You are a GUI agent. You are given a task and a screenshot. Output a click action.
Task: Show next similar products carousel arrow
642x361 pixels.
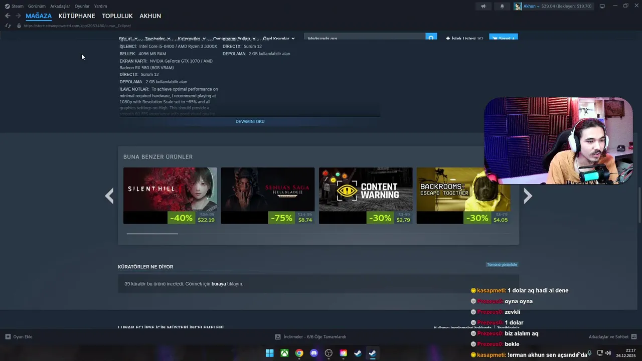[528, 196]
